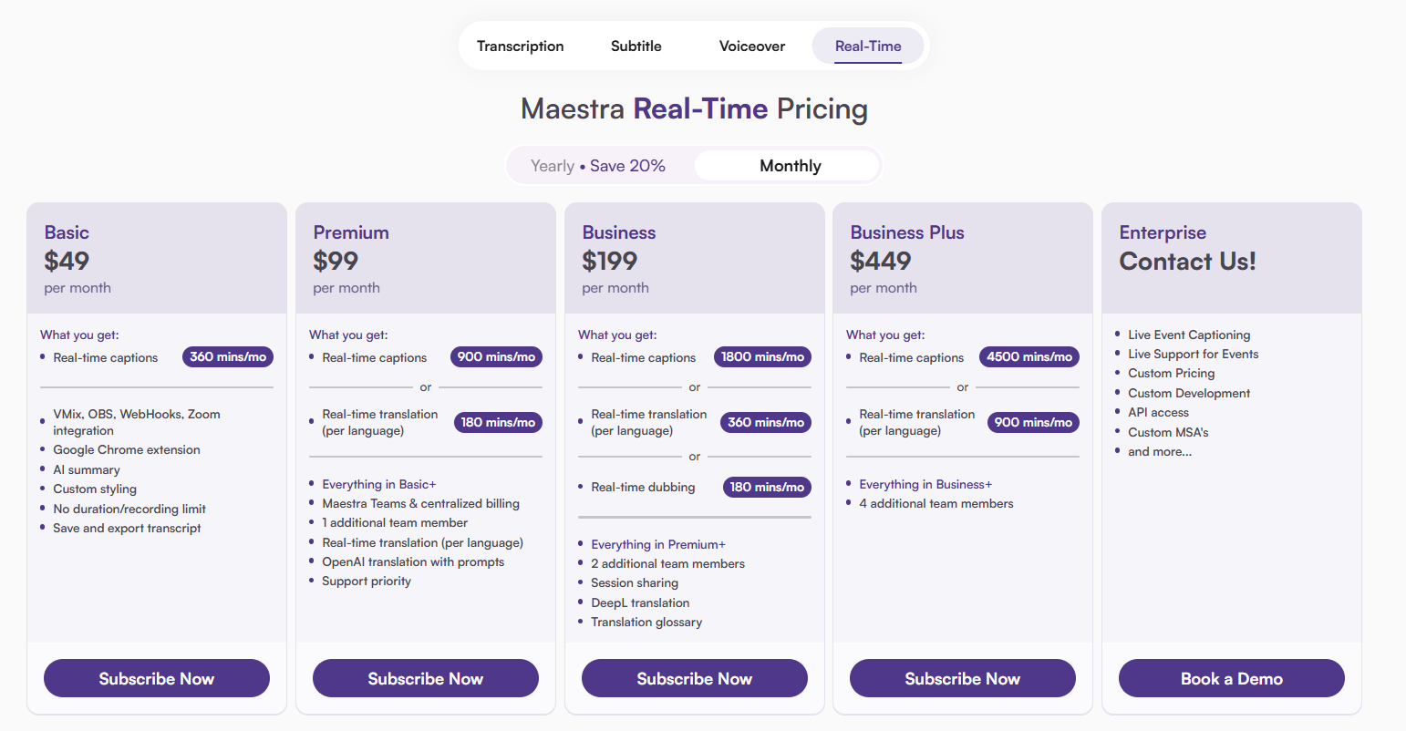Viewport: 1406px width, 731px height.
Task: Click the Business Plus plan title
Action: 907,232
